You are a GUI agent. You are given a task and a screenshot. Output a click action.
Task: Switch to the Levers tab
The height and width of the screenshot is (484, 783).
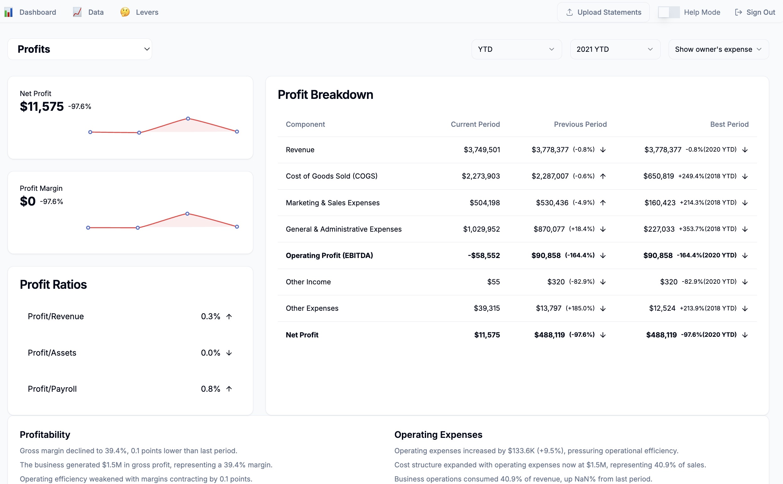(147, 12)
